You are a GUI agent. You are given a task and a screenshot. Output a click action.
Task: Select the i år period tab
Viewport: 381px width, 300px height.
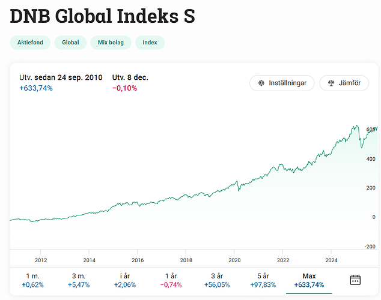[126, 280]
